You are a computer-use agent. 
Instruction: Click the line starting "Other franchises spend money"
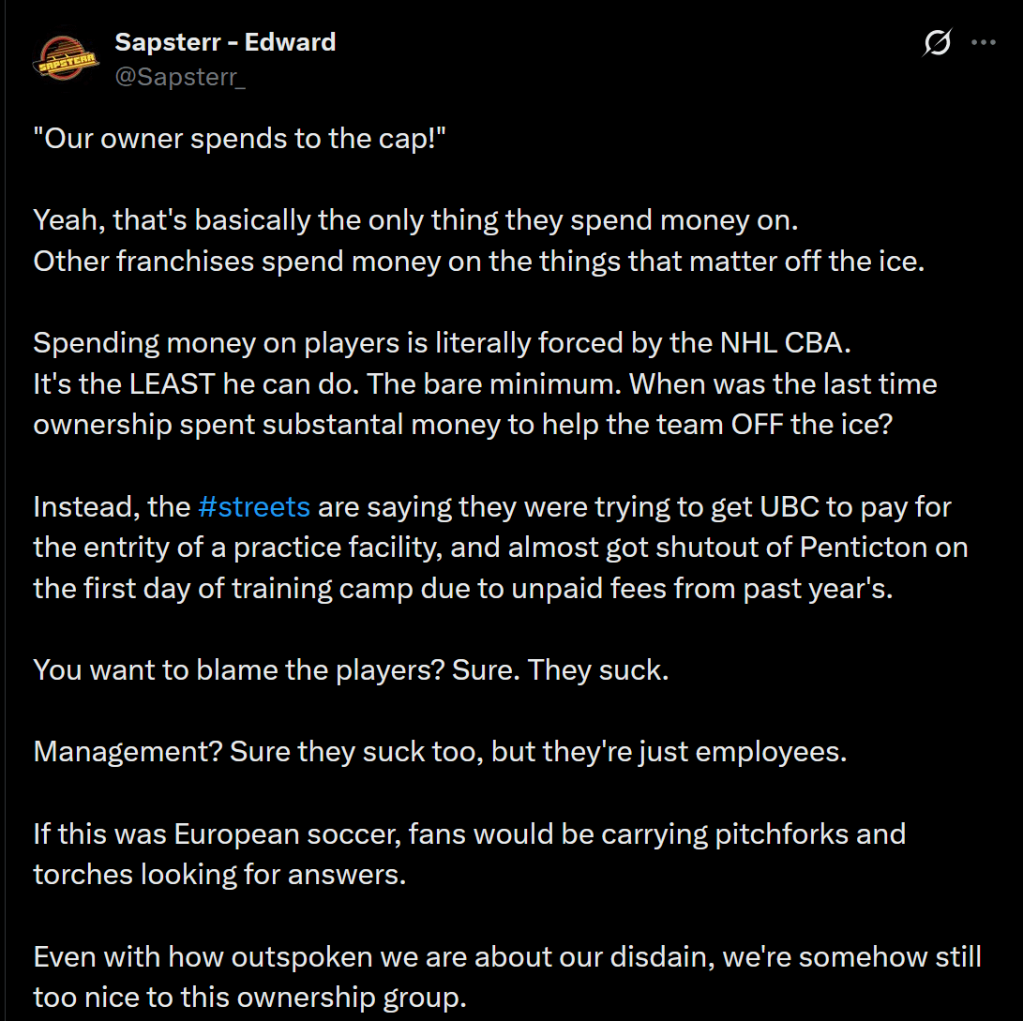coord(479,261)
